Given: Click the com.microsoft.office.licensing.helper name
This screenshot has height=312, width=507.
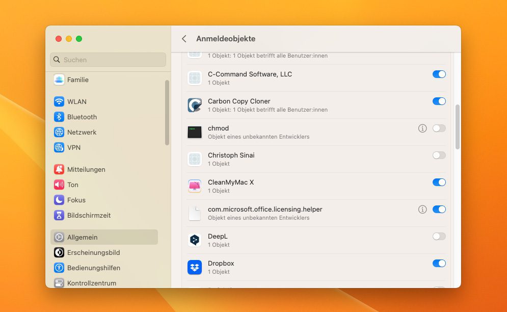Looking at the screenshot, I should (x=265, y=210).
